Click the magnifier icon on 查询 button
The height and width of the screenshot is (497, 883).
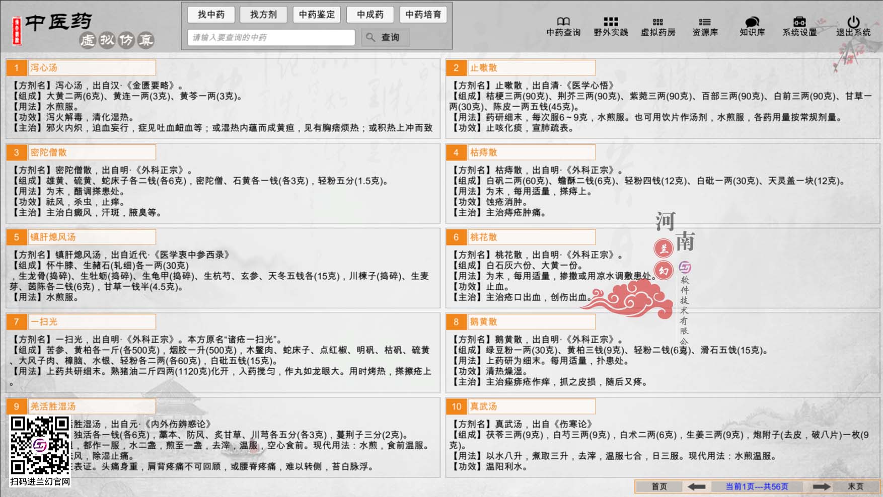[x=371, y=37]
